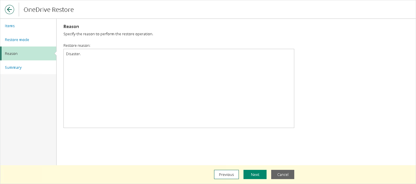Click the dark green indicator bar on Reason
The height and width of the screenshot is (184, 416).
pos(1,53)
